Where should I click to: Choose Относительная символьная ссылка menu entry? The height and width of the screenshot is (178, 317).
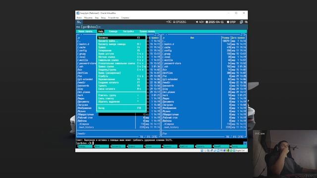point(121,63)
